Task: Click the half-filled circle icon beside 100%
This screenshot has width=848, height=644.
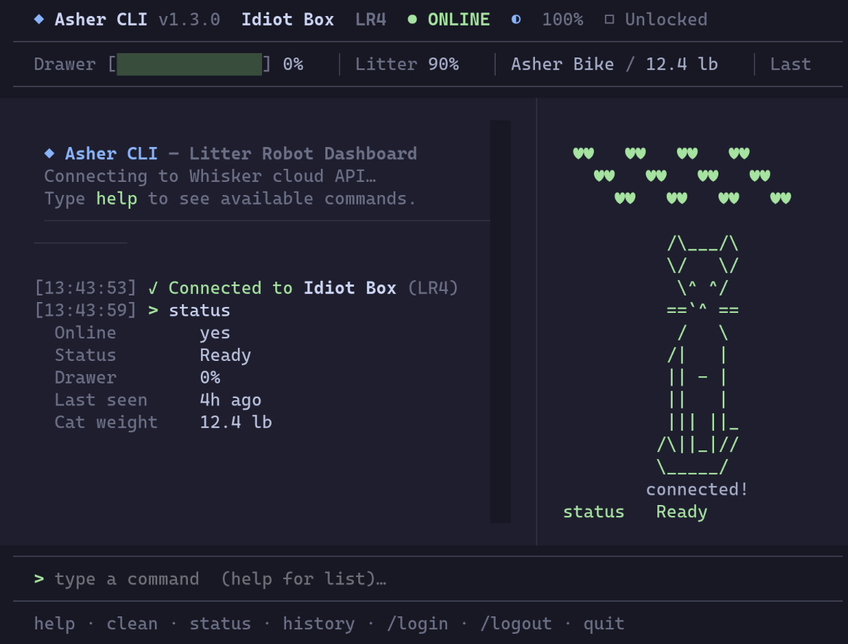Action: 516,20
